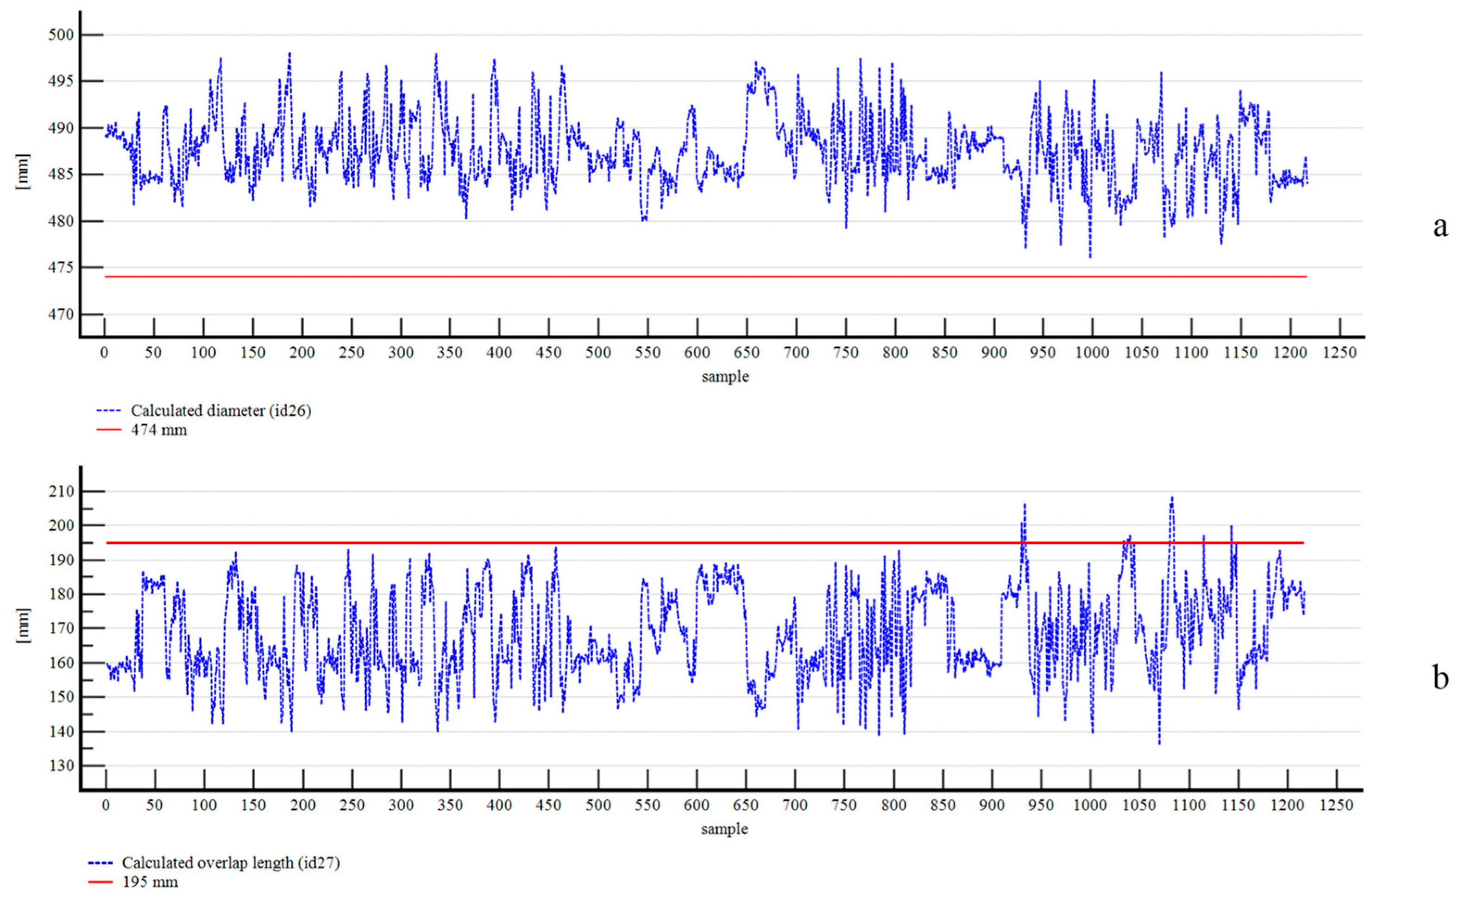Click the 650 tick label on bottom x-axis
Viewport: 1458px width, 901px height.
745,806
